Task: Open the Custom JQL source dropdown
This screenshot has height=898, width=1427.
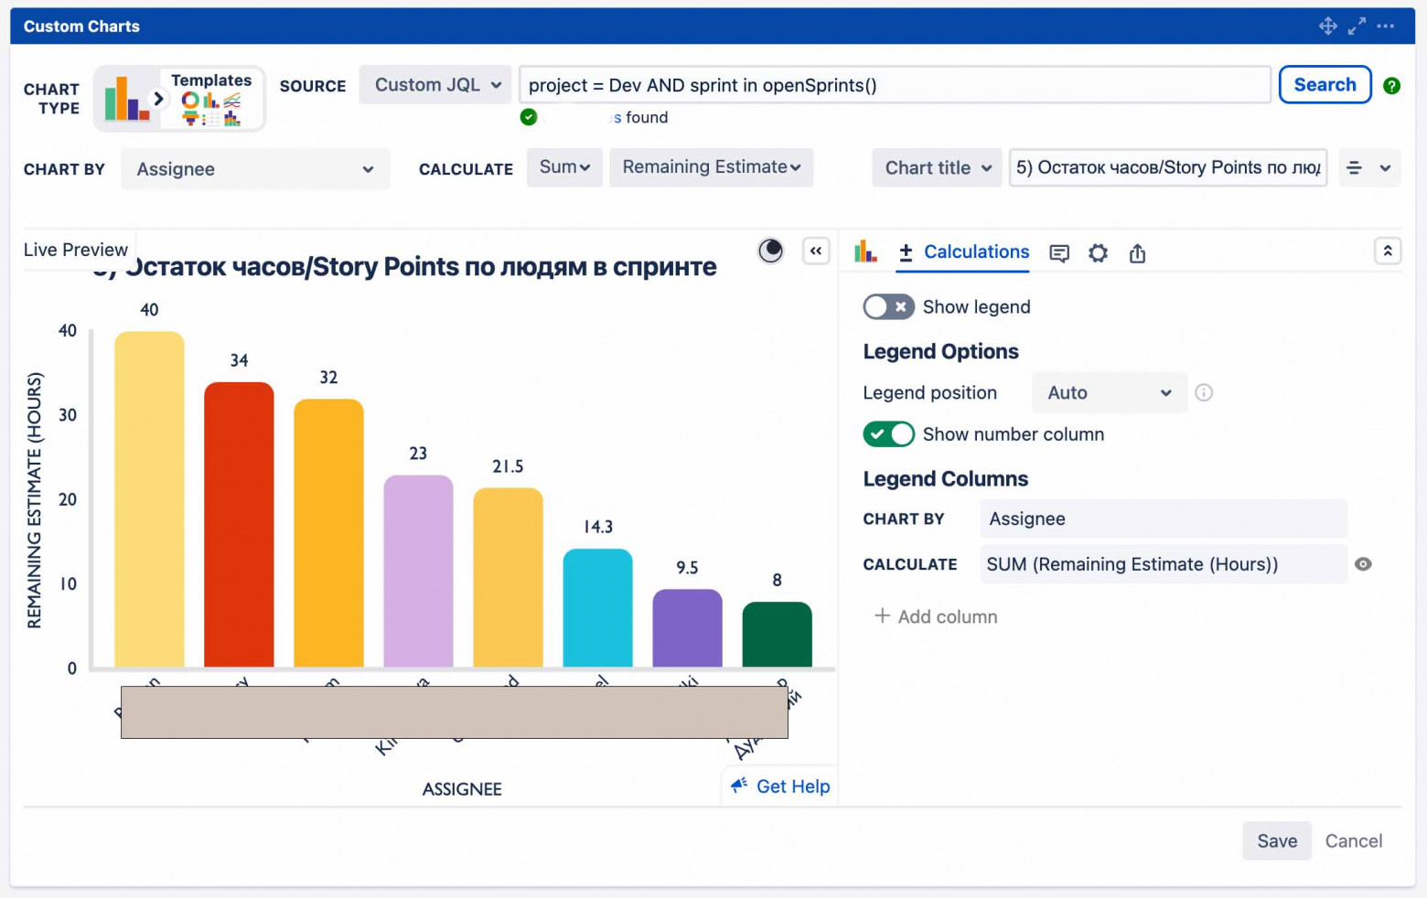Action: (x=436, y=85)
